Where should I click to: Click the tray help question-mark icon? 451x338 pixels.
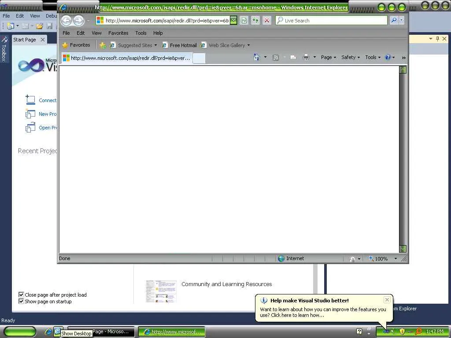(359, 331)
